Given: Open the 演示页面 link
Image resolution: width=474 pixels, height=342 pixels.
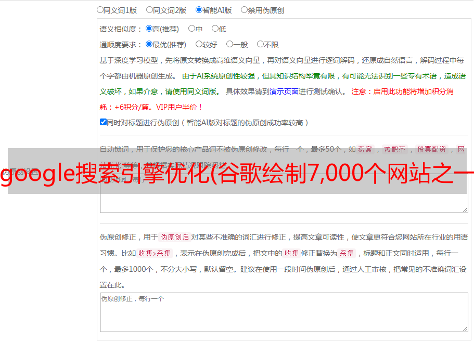Looking at the screenshot, I should [284, 91].
